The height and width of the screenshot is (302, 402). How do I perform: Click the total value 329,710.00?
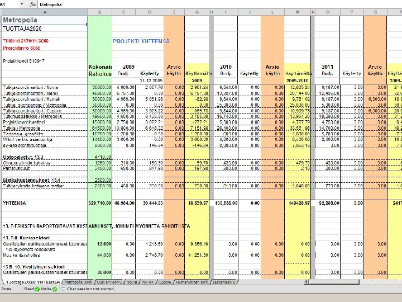100,203
